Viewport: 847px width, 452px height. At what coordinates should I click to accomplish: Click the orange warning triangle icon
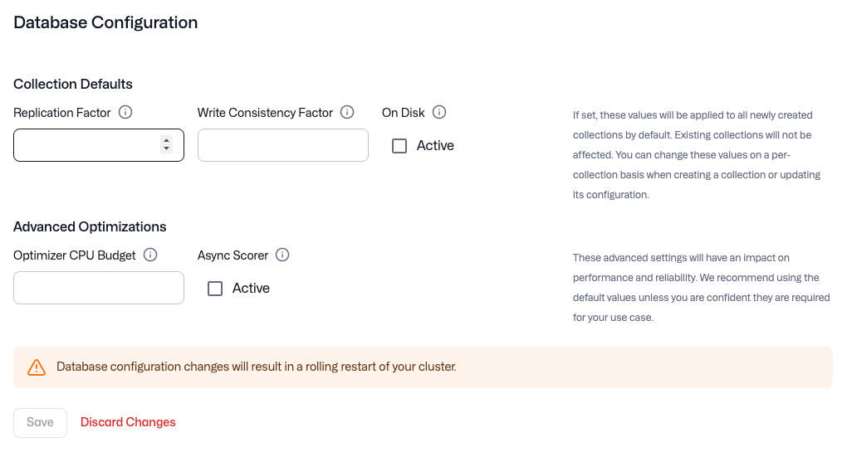36,367
